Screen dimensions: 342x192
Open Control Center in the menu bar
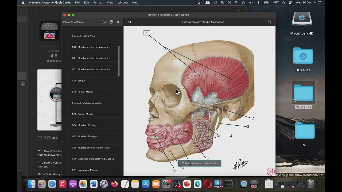point(291,3)
